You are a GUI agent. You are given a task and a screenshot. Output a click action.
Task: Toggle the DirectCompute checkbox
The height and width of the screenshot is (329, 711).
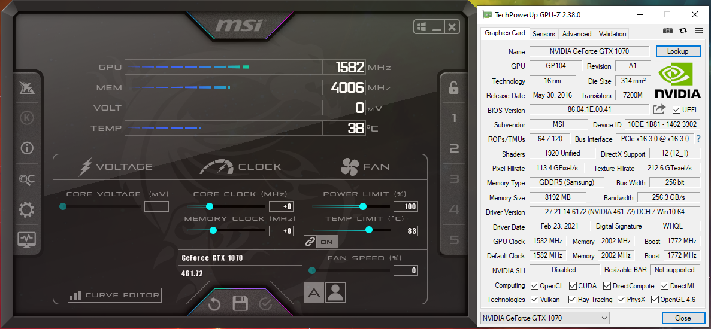607,286
